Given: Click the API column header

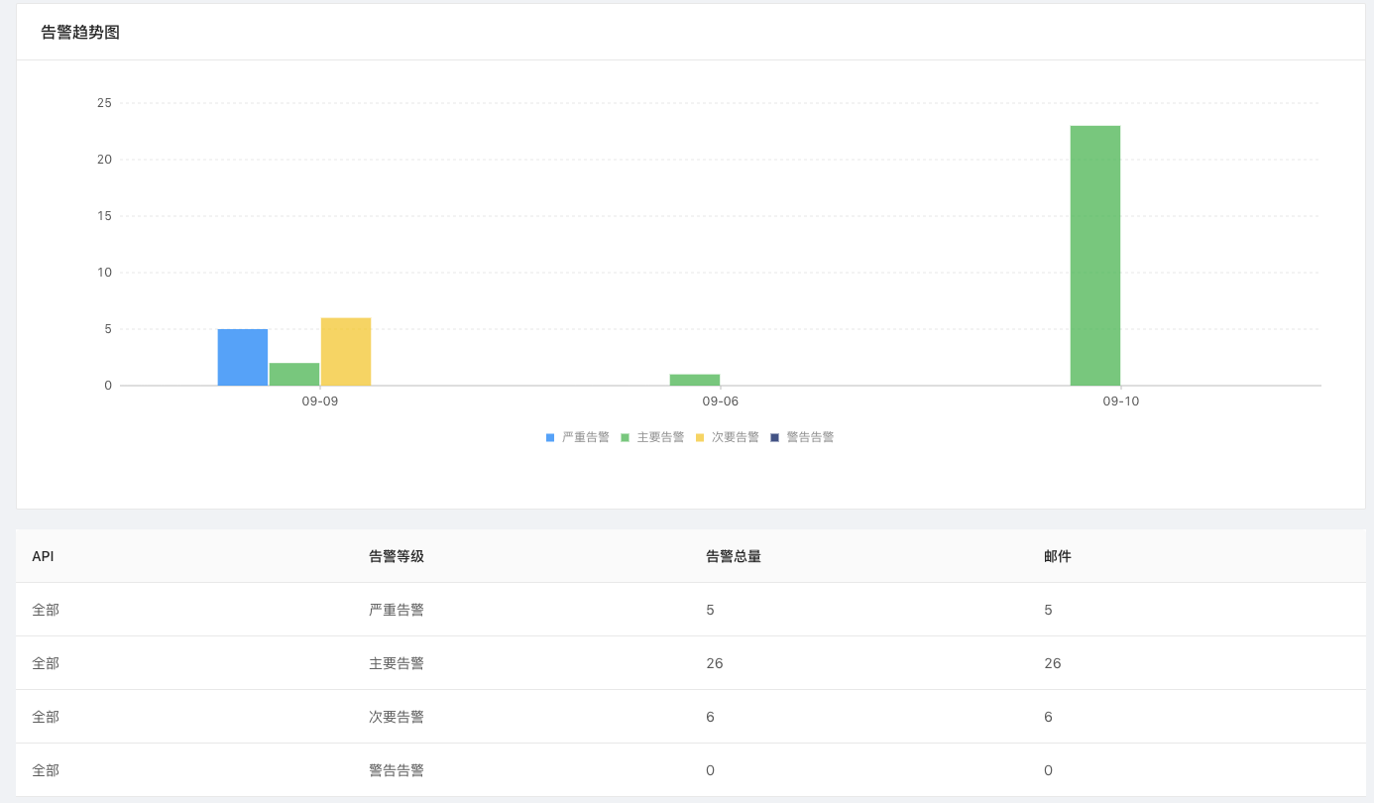Looking at the screenshot, I should click(43, 556).
